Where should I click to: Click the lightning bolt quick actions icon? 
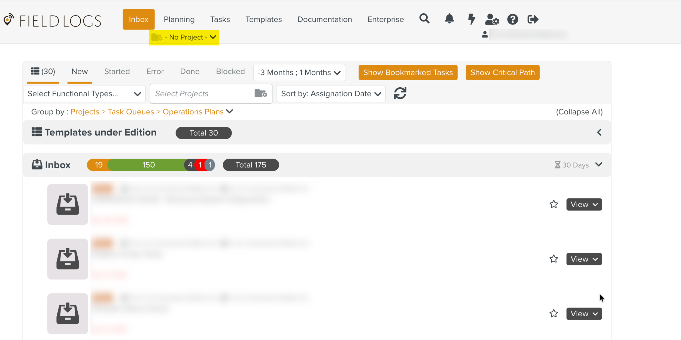coord(472,19)
